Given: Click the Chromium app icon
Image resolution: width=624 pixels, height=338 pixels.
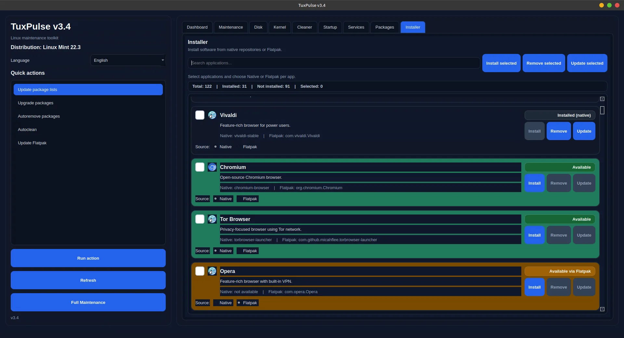Looking at the screenshot, I should coord(212,167).
